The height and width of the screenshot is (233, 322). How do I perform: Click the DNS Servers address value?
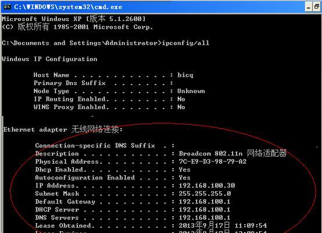205,217
